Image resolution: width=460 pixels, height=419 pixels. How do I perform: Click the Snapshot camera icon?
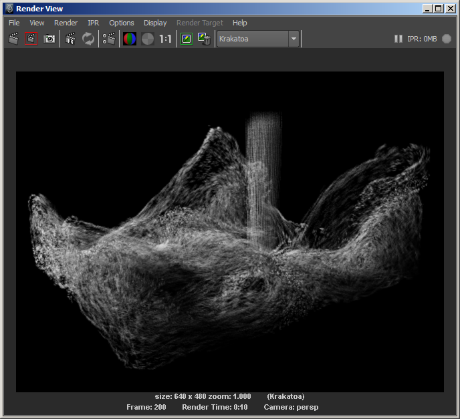[49, 39]
